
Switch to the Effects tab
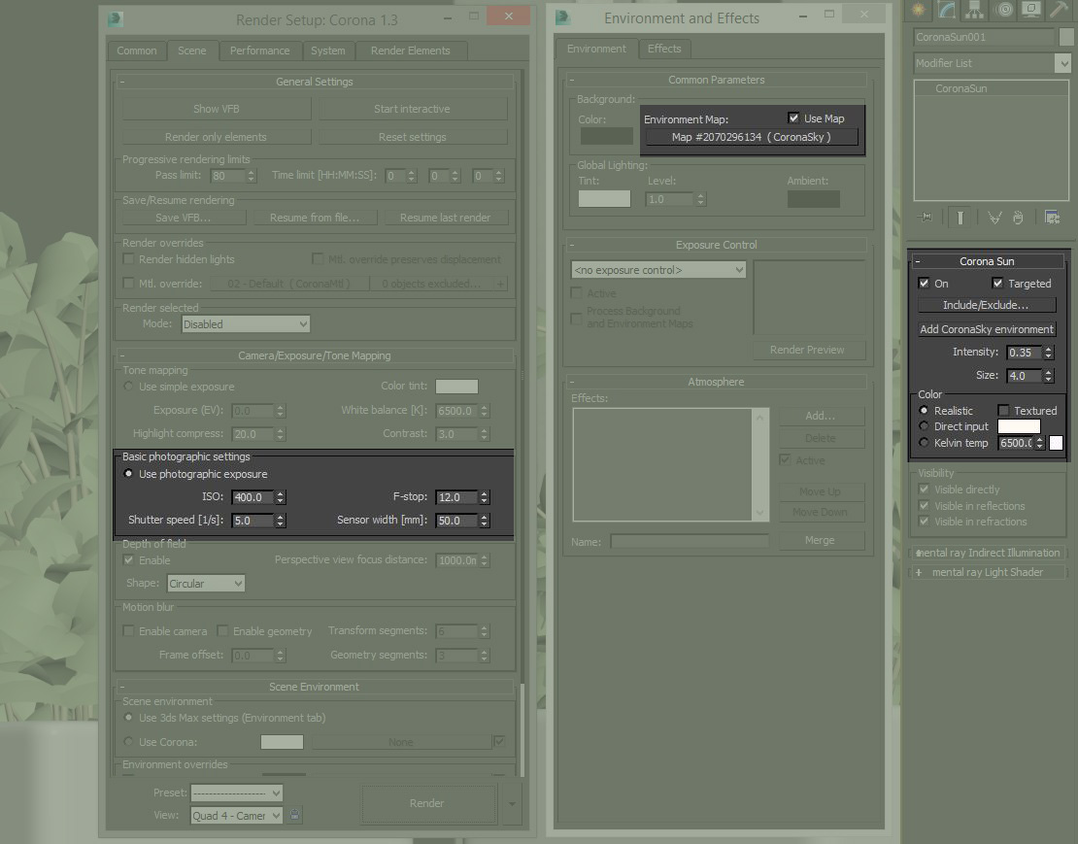(x=664, y=49)
